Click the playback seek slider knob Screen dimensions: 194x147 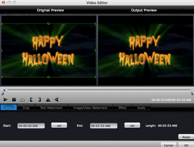6,90
